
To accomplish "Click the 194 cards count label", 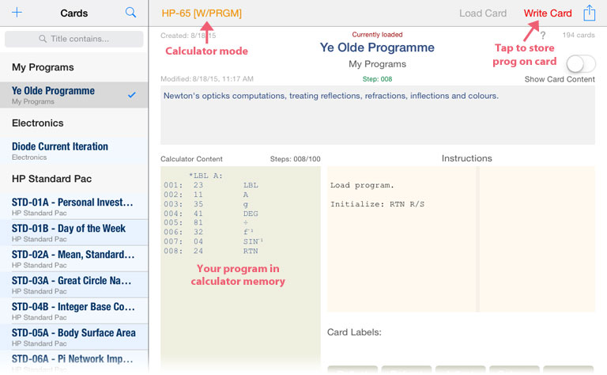I will tap(579, 35).
